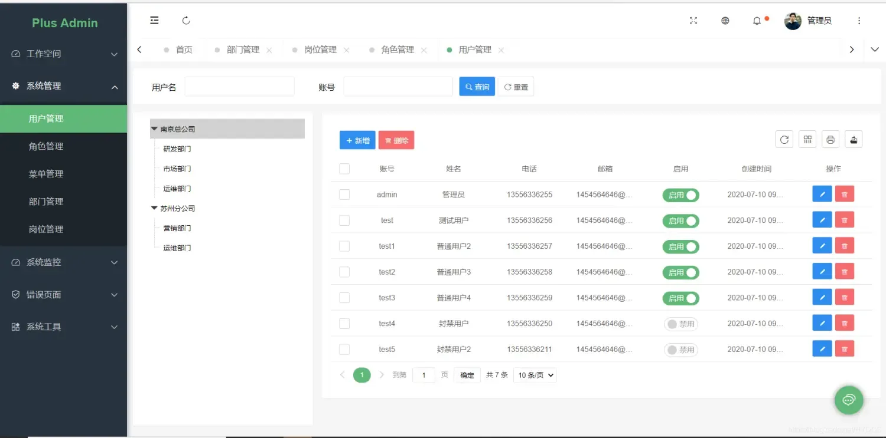Check the checkbox for user test1
Screen dimensions: 886x438
pyautogui.click(x=344, y=246)
